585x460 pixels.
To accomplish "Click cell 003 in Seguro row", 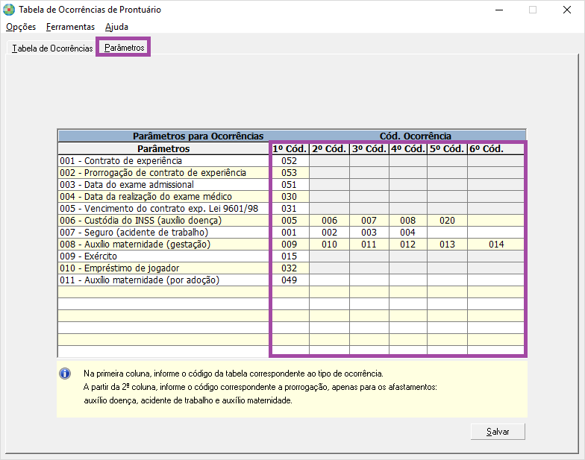I will click(x=369, y=233).
